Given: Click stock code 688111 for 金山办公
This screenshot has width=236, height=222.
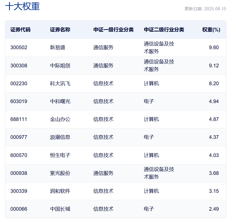Looking at the screenshot, I should point(18,119).
